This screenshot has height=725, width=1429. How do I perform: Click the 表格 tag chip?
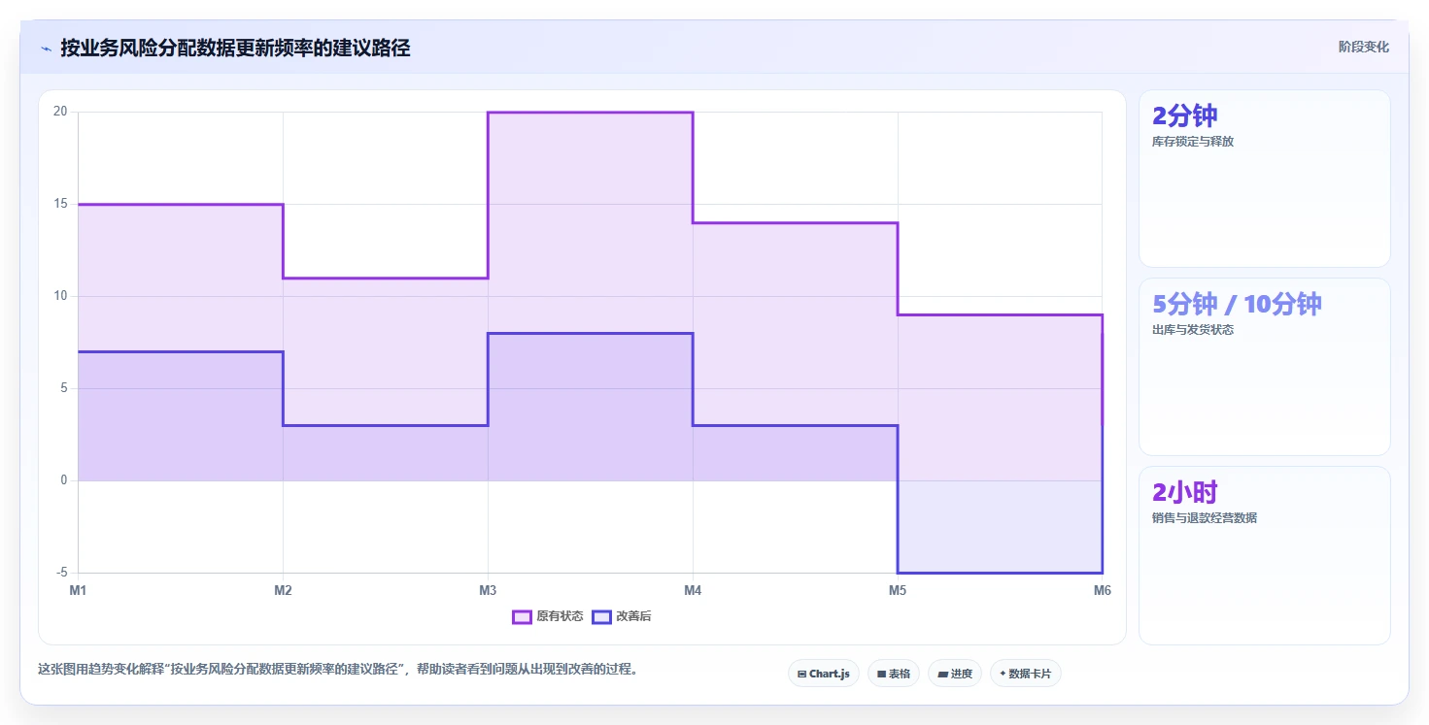893,674
